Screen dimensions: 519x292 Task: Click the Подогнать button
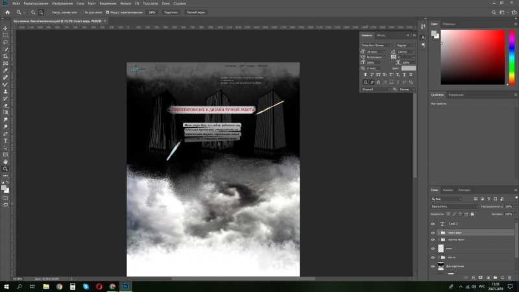click(171, 12)
